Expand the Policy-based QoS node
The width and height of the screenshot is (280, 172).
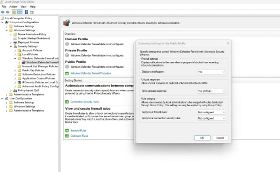click(11, 90)
